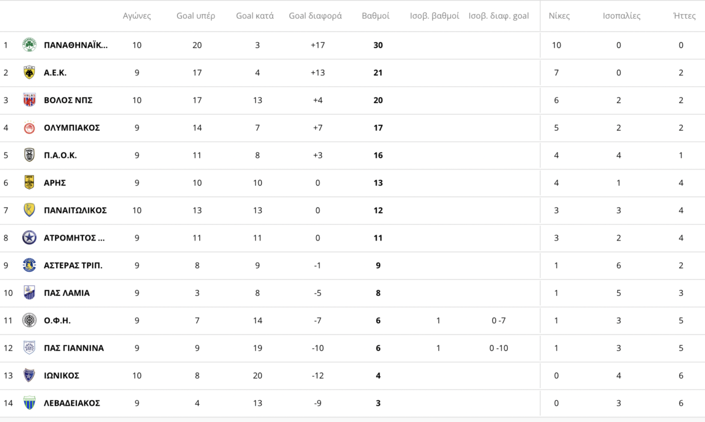Image resolution: width=705 pixels, height=422 pixels.
Task: Click the Panathinaikos green club logo
Action: 29,45
